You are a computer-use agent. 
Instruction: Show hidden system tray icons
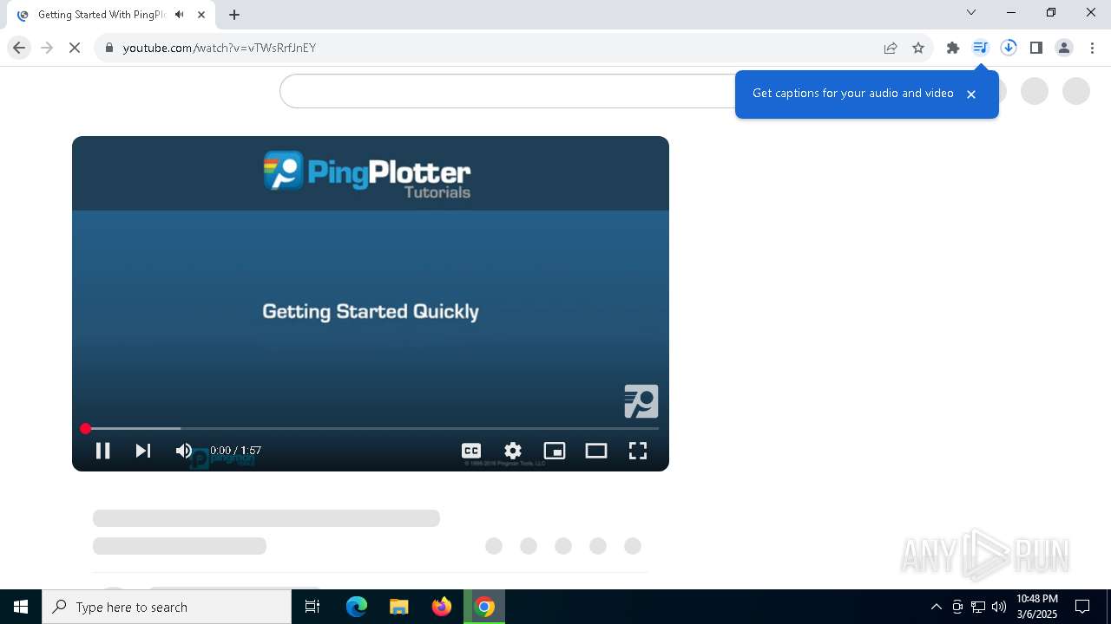pyautogui.click(x=936, y=607)
